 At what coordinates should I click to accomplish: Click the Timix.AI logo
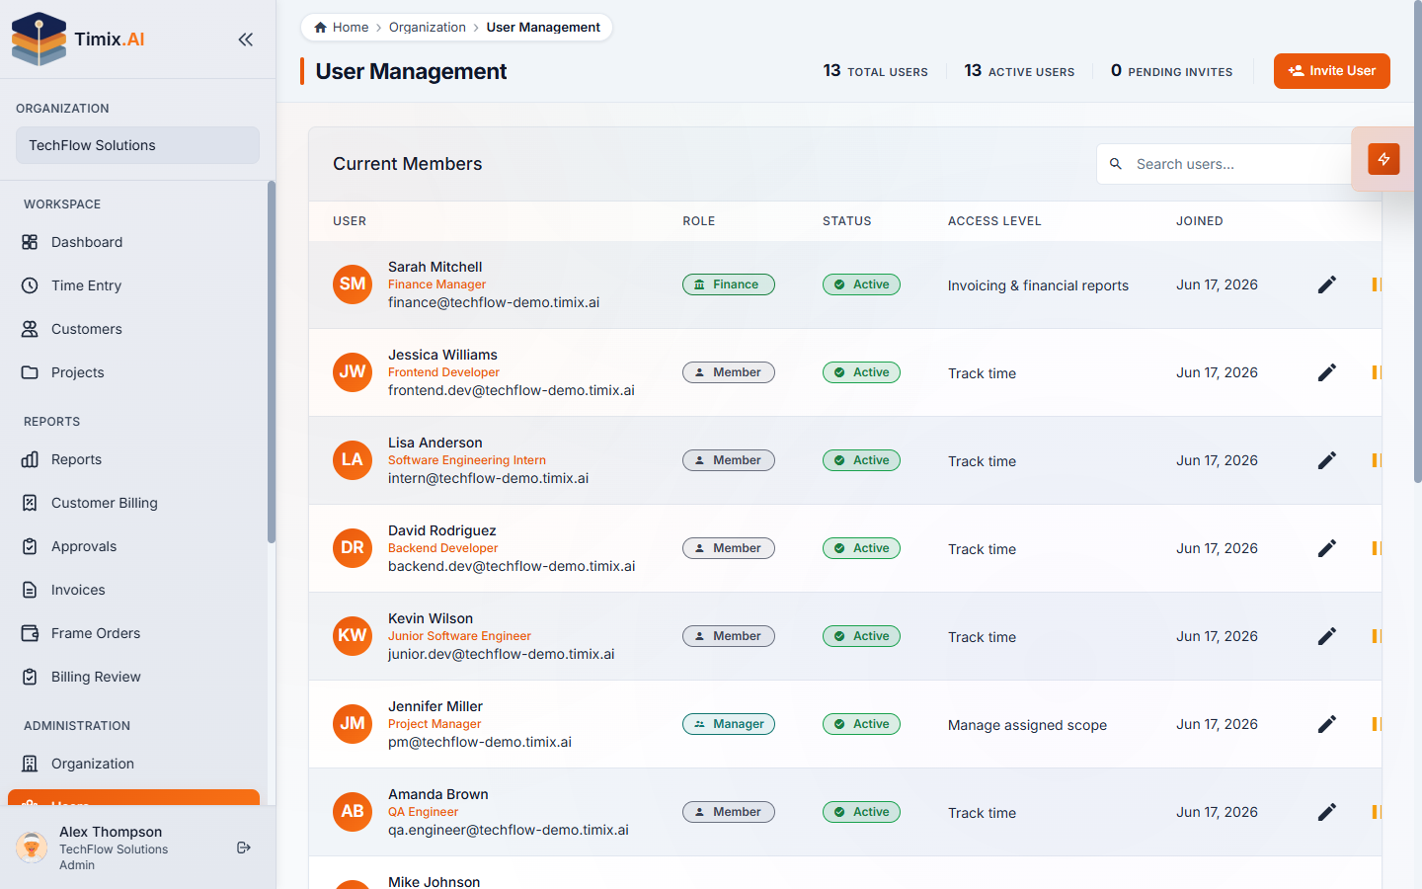(78, 40)
